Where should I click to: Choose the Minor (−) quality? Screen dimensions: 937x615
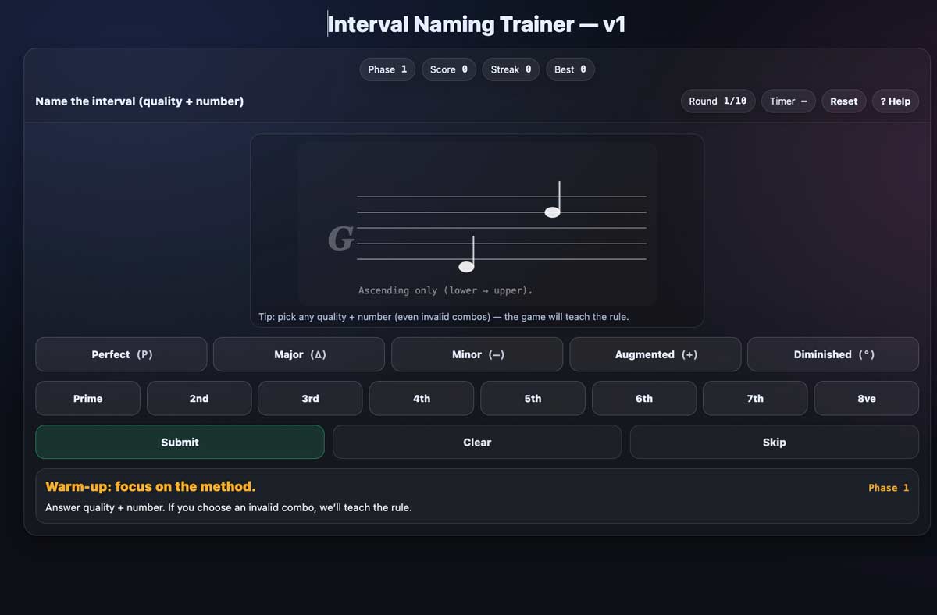pos(477,354)
